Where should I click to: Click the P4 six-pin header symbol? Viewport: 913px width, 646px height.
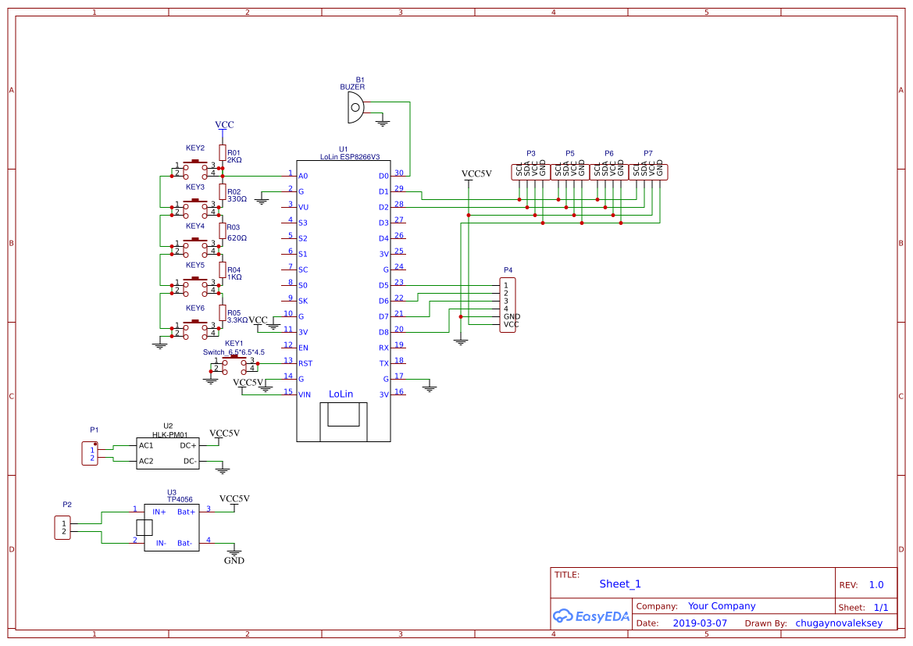(x=508, y=305)
